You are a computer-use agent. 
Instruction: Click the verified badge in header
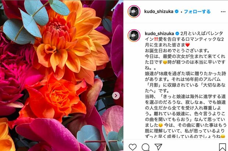[177, 11]
